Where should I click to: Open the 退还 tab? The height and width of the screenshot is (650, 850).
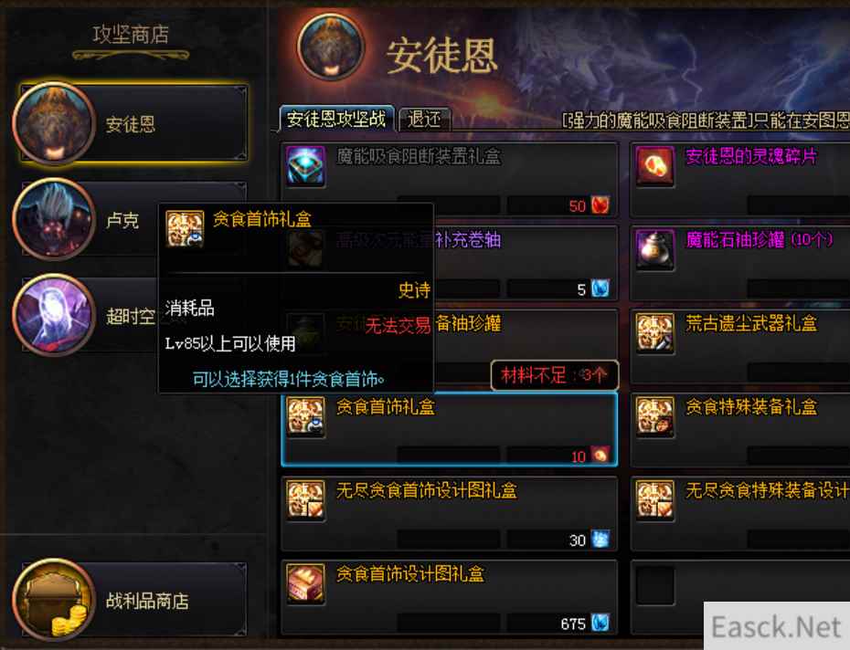pyautogui.click(x=424, y=120)
